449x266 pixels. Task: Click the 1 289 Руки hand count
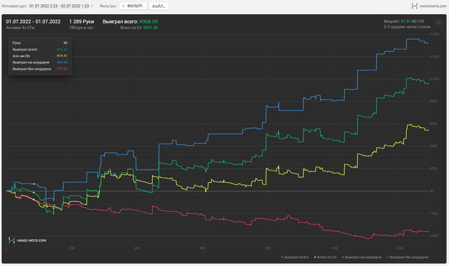[81, 22]
